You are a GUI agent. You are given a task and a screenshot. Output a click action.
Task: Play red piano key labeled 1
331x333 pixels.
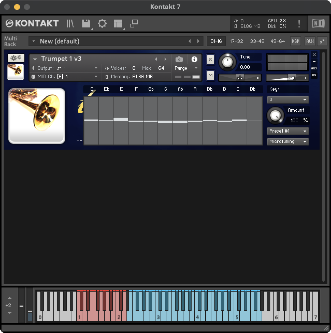(79, 317)
